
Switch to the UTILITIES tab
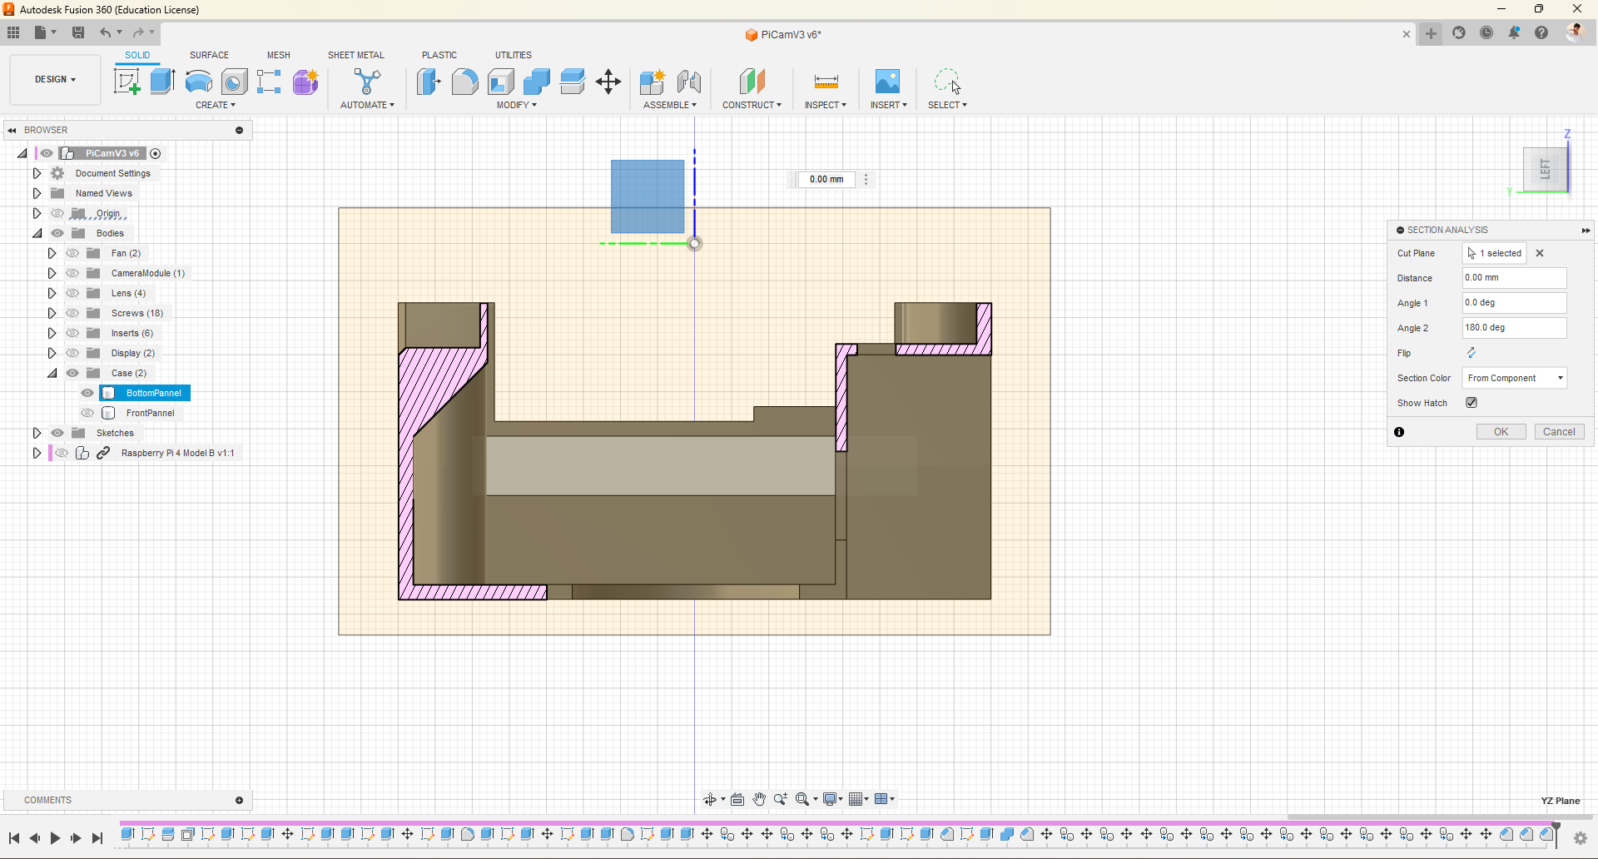[514, 55]
